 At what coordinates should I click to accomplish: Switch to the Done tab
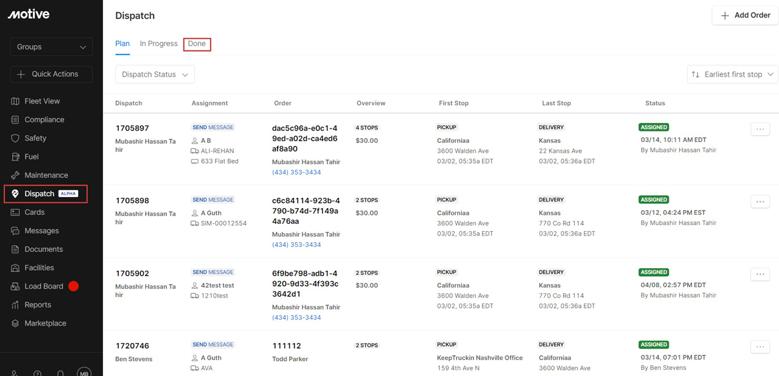pyautogui.click(x=197, y=44)
